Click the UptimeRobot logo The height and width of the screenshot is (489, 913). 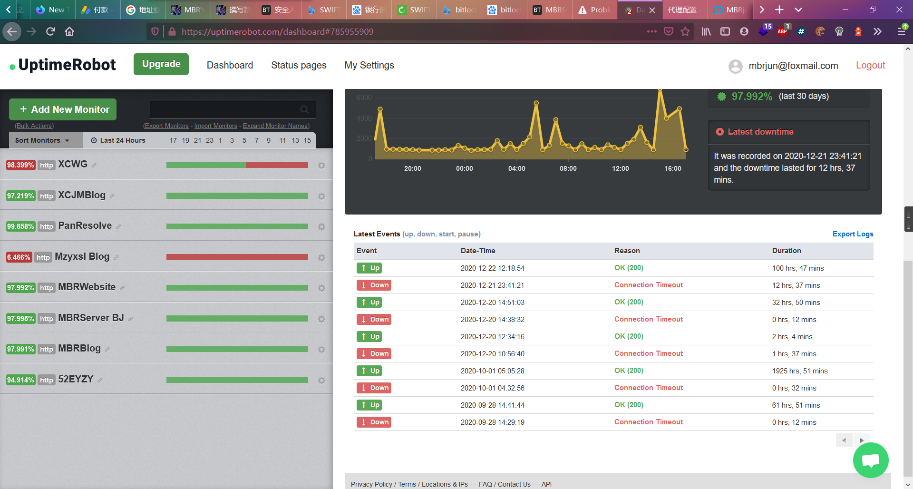pos(62,65)
